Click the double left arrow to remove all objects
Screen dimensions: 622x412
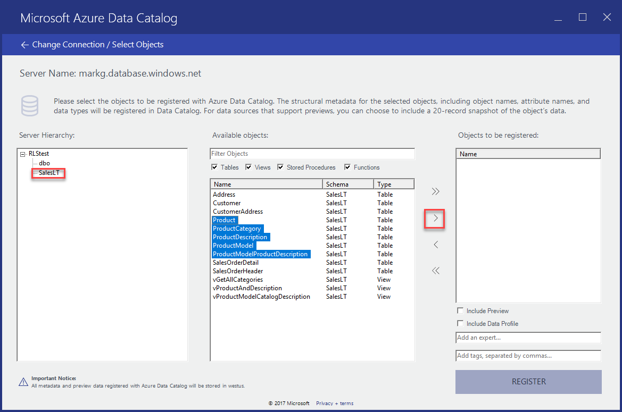coord(435,270)
